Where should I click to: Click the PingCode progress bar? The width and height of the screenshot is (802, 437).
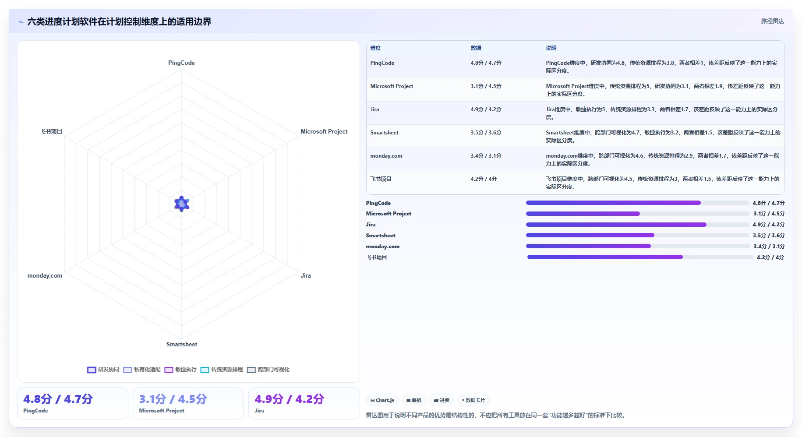(637, 203)
